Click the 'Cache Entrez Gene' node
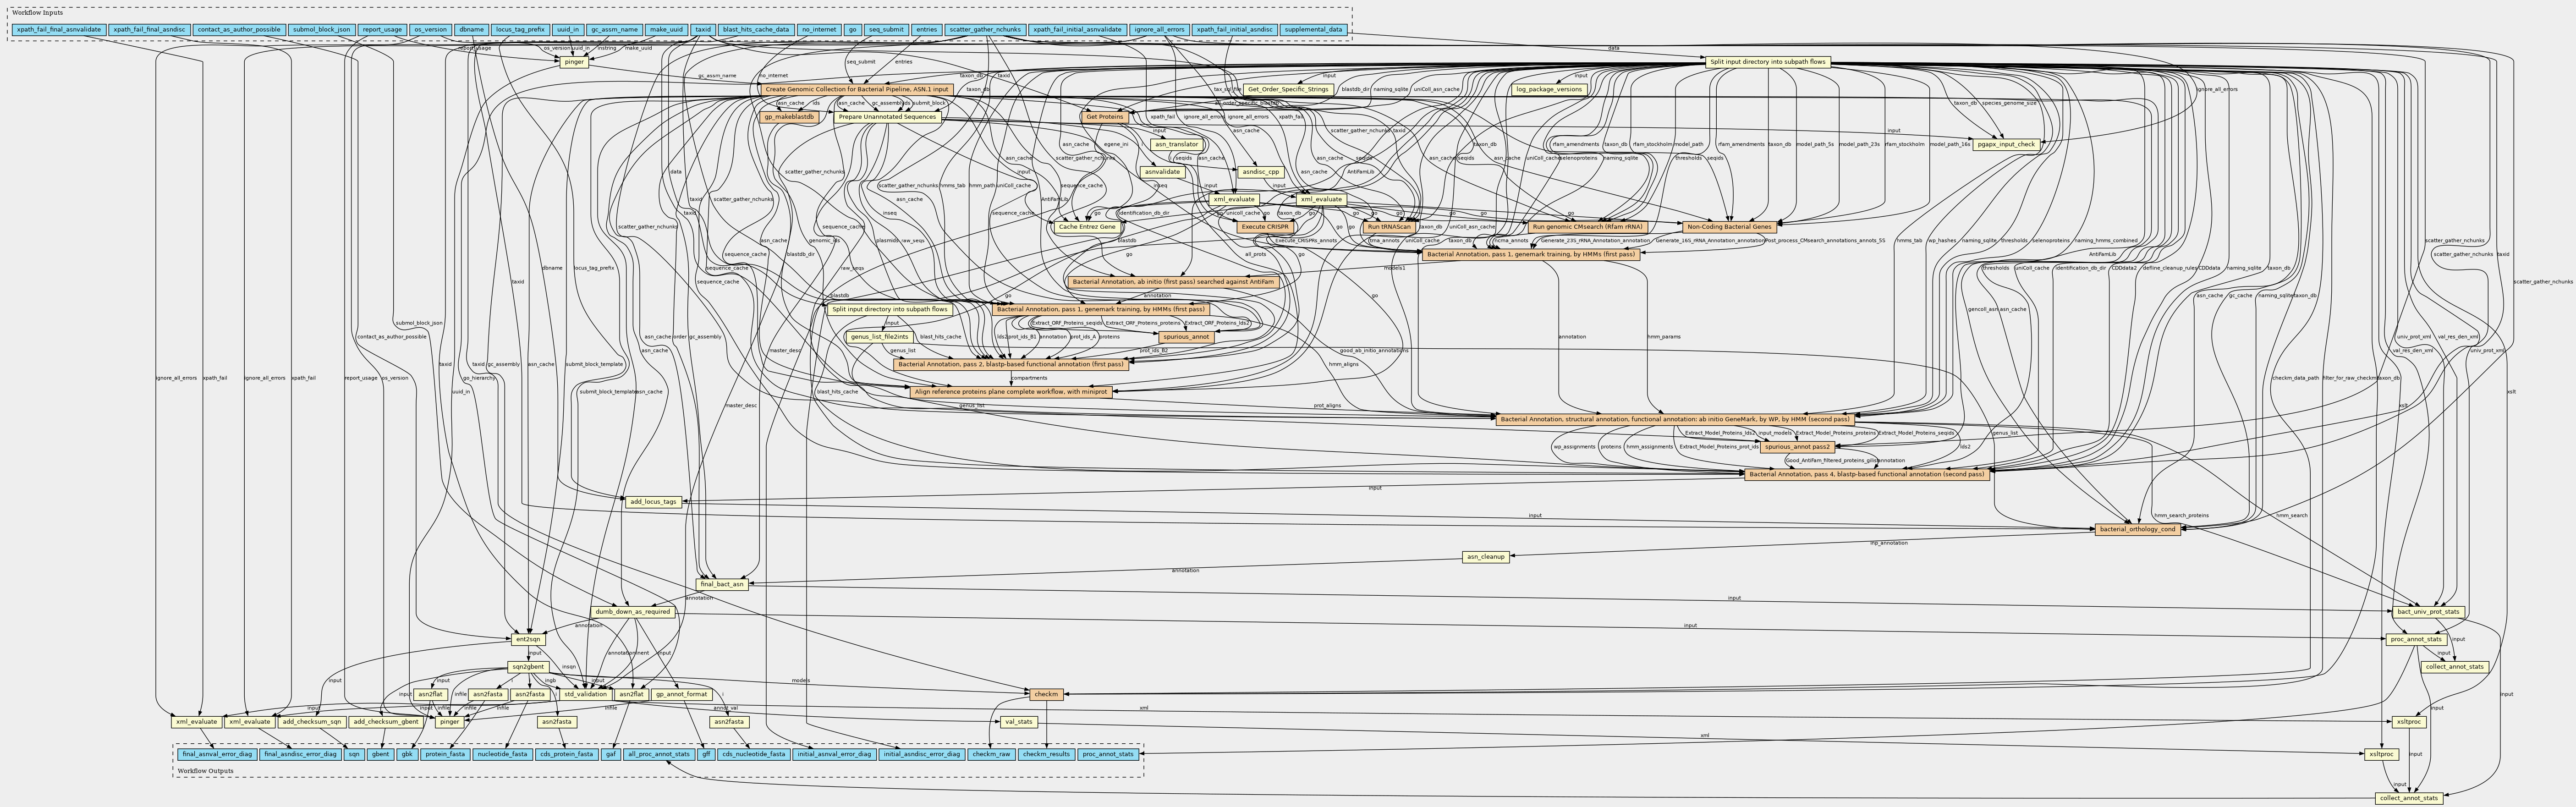Image resolution: width=2576 pixels, height=807 pixels. point(1086,227)
